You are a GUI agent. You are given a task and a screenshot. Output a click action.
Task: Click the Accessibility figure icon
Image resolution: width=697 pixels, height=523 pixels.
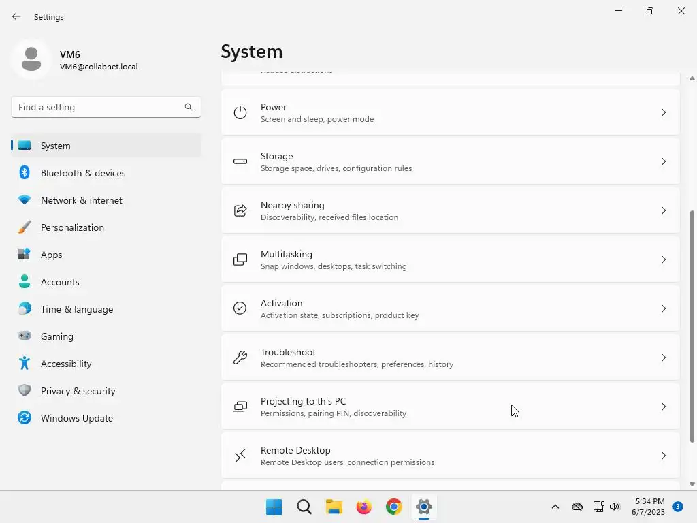(25, 364)
